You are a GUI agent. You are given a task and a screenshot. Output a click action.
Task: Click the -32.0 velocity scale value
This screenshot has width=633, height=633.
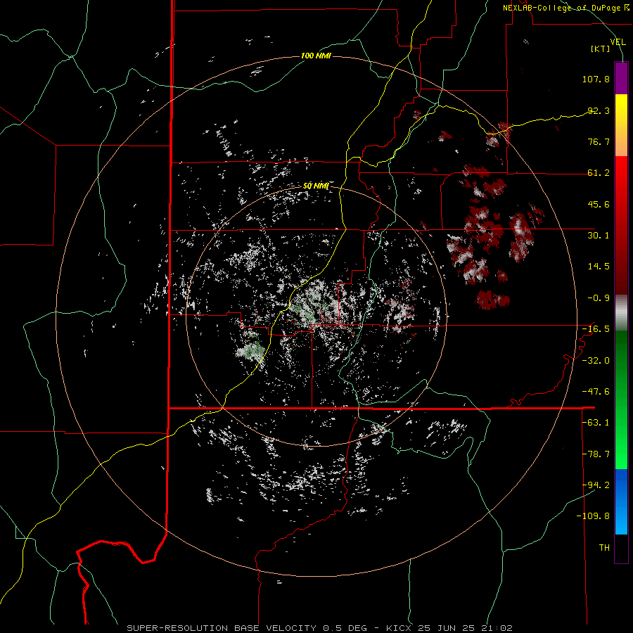click(596, 361)
